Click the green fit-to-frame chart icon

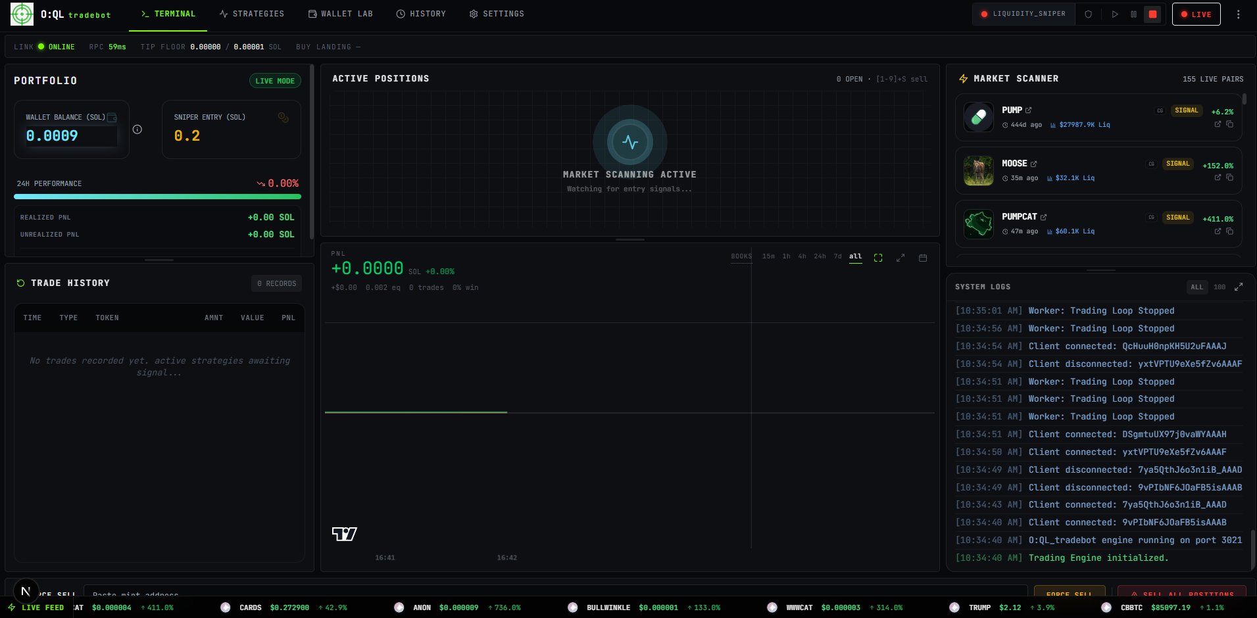point(878,258)
